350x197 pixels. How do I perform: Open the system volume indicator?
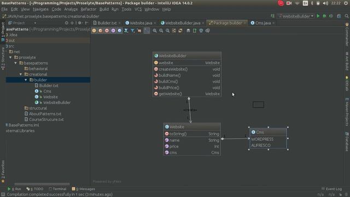[325, 3]
